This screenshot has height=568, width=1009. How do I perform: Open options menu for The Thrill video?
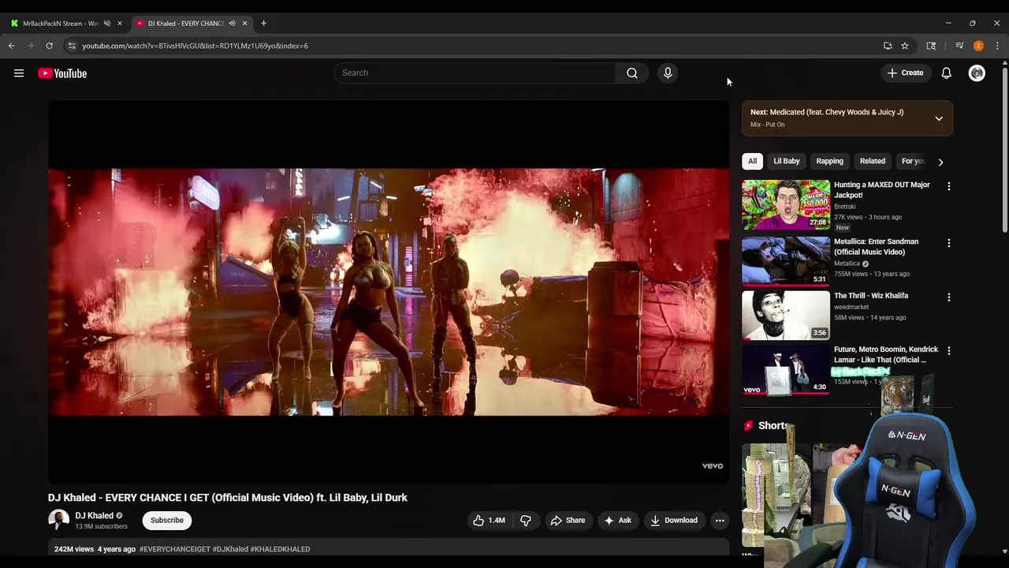pos(948,297)
